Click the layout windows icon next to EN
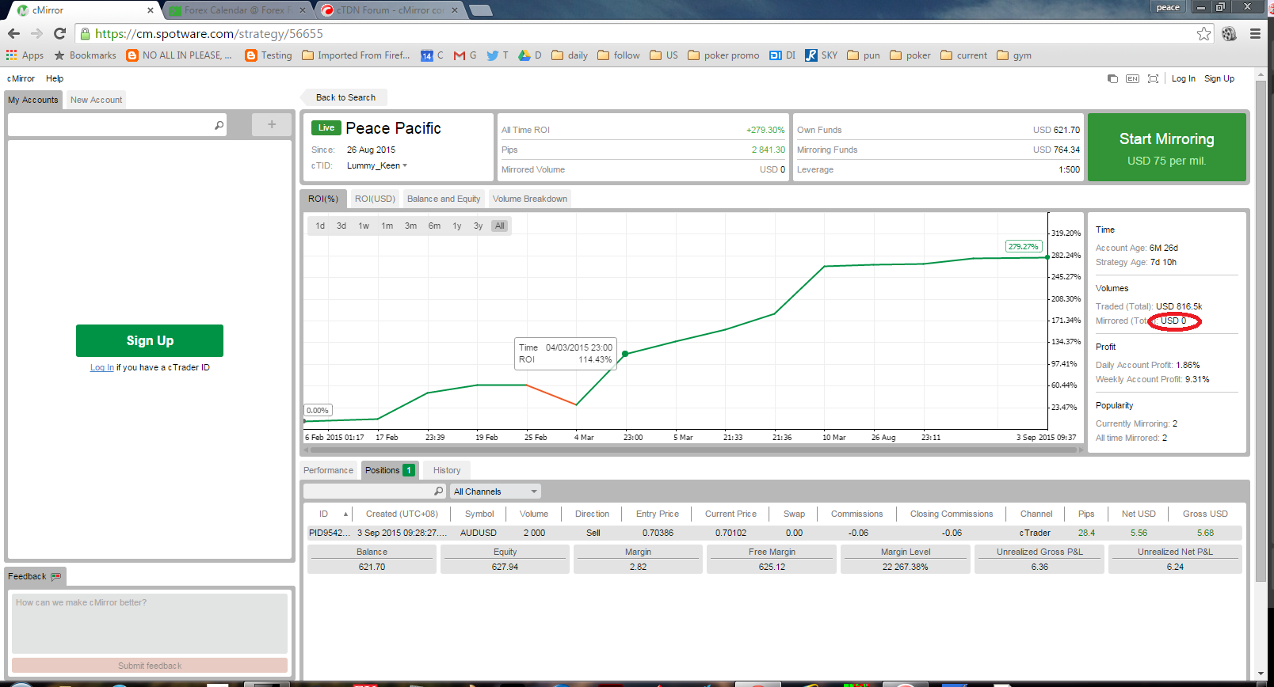 tap(1112, 78)
